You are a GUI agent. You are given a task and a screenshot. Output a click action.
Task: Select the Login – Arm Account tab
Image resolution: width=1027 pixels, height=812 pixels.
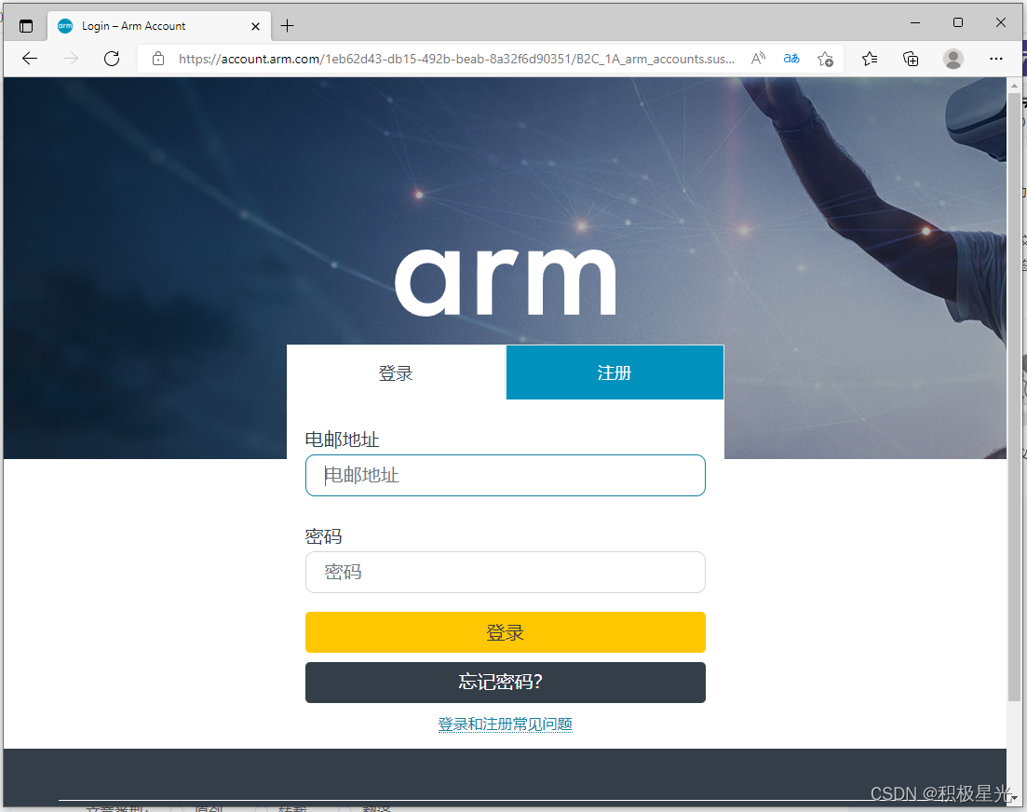point(159,26)
